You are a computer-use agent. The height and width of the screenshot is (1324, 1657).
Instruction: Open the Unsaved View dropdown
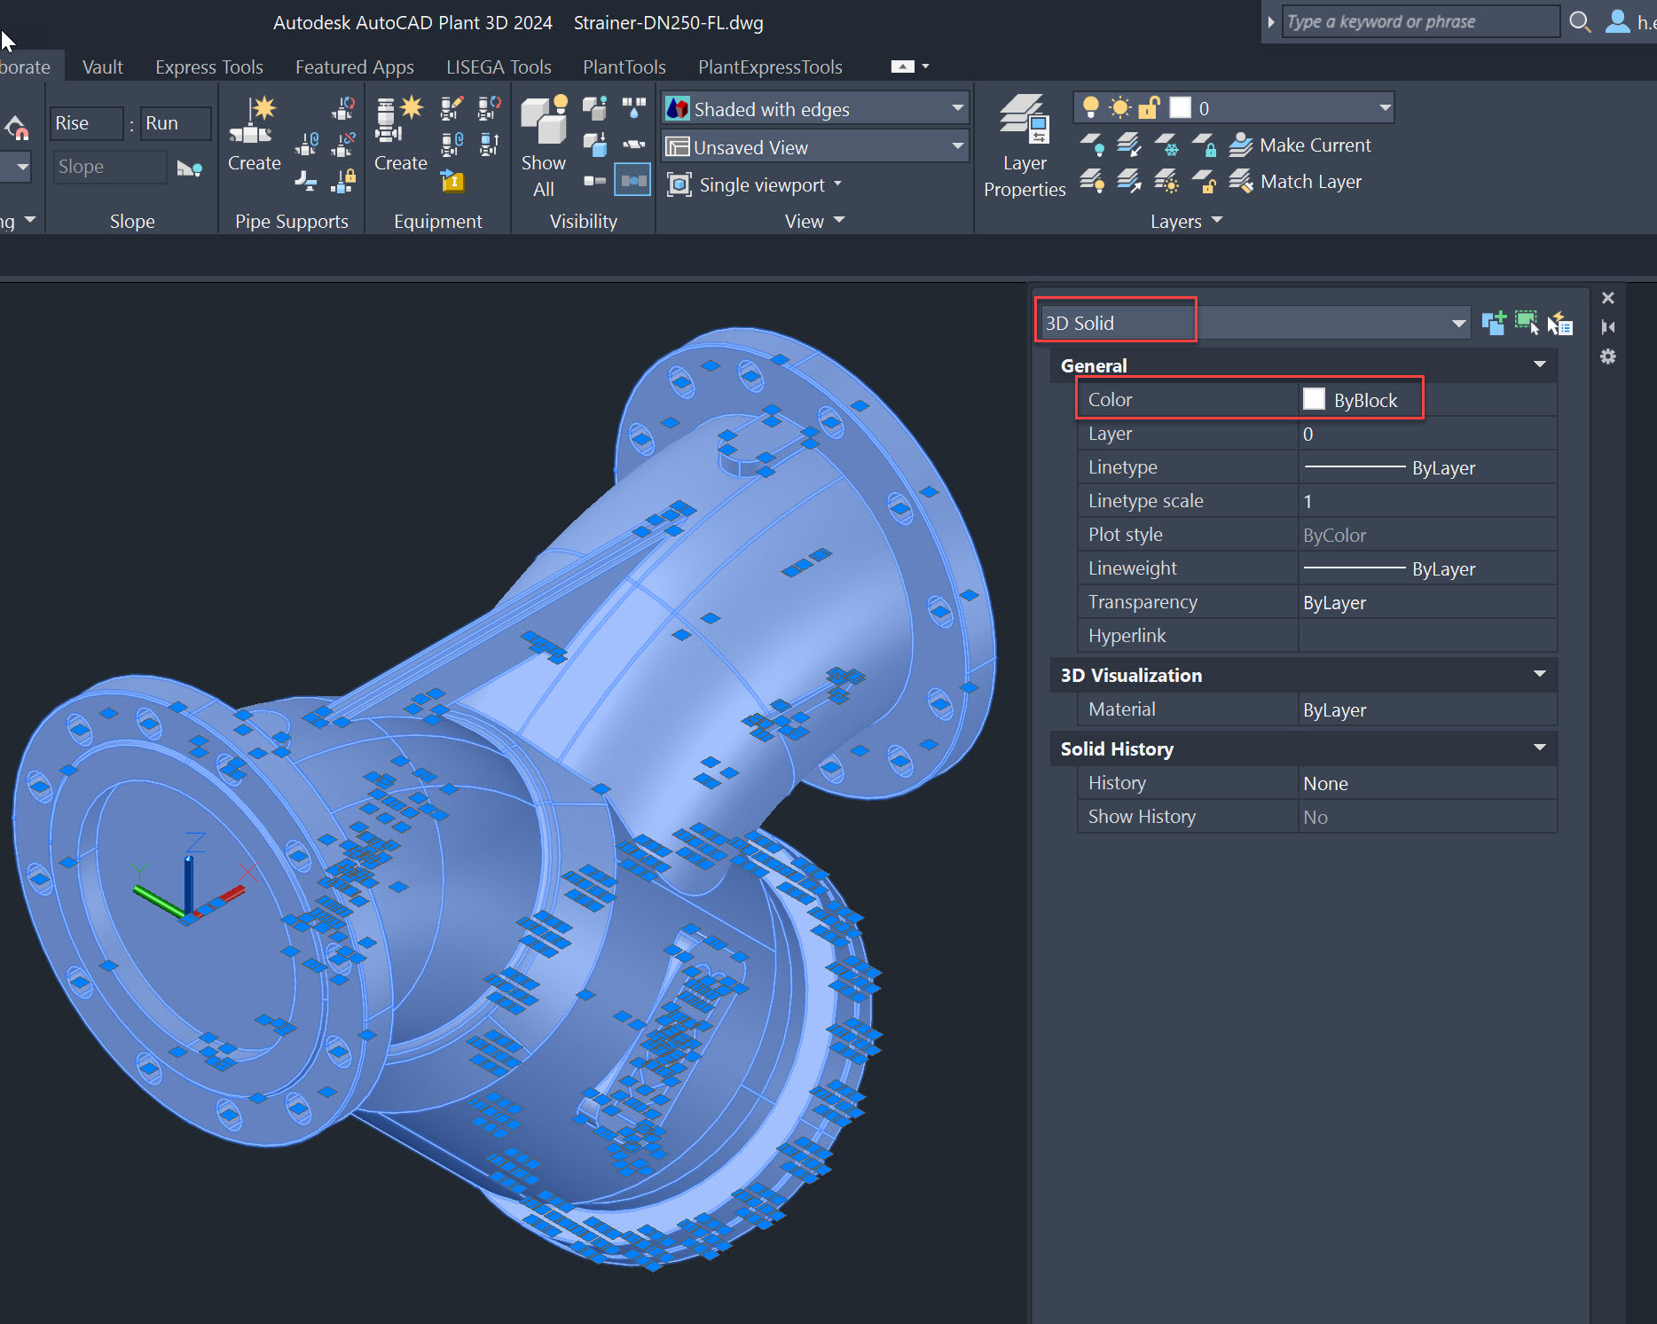tap(956, 146)
